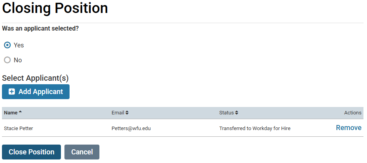Select the Yes radio button
The image size is (367, 163).
tap(7, 45)
